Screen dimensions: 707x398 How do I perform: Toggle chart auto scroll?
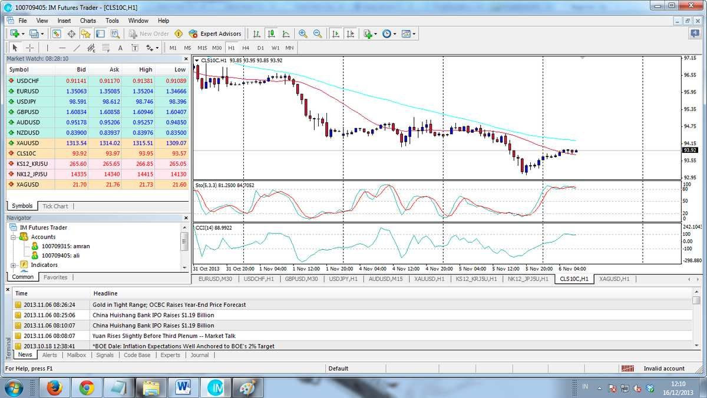click(x=336, y=34)
